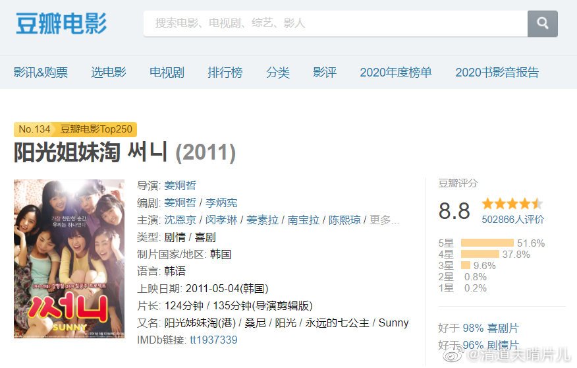
Task: Click the five-star rating icons
Action: [512, 203]
